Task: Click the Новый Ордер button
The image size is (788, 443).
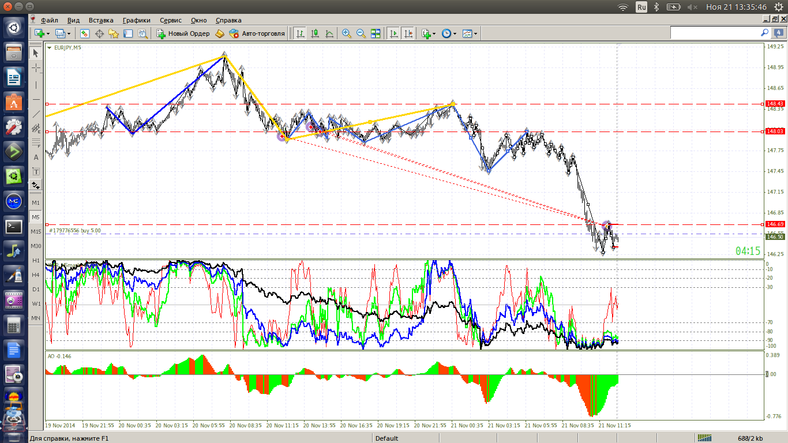Action: [x=183, y=33]
